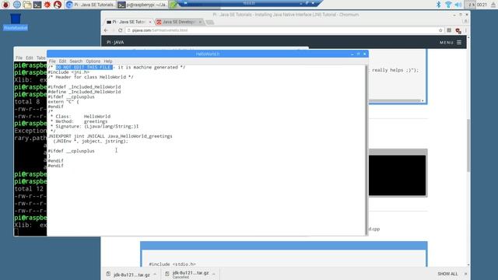The height and width of the screenshot is (280, 498).
Task: Click the CPU usage monitor in panel
Action: tap(470, 5)
